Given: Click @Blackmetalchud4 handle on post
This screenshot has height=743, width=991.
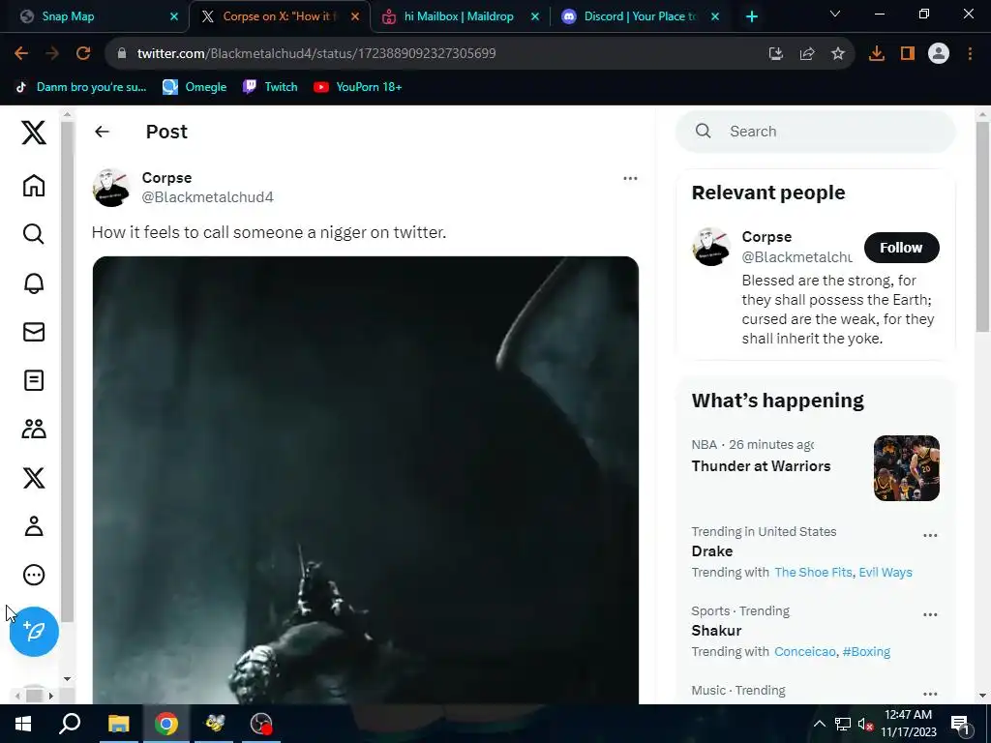Looking at the screenshot, I should [207, 197].
